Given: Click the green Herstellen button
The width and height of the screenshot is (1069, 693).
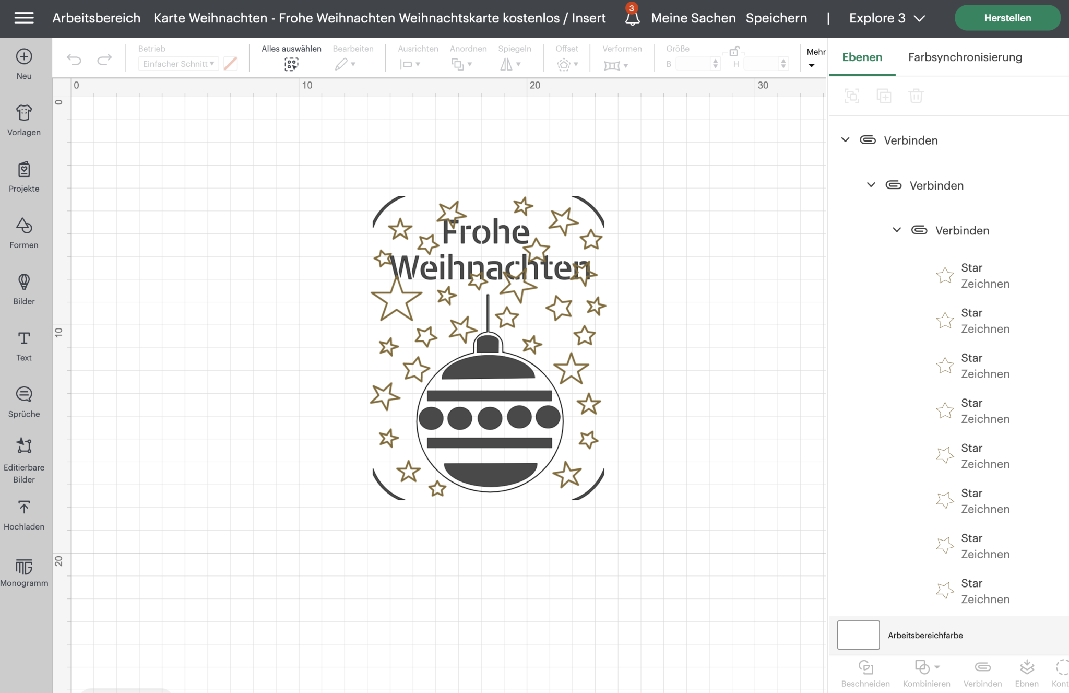Looking at the screenshot, I should 1007,18.
